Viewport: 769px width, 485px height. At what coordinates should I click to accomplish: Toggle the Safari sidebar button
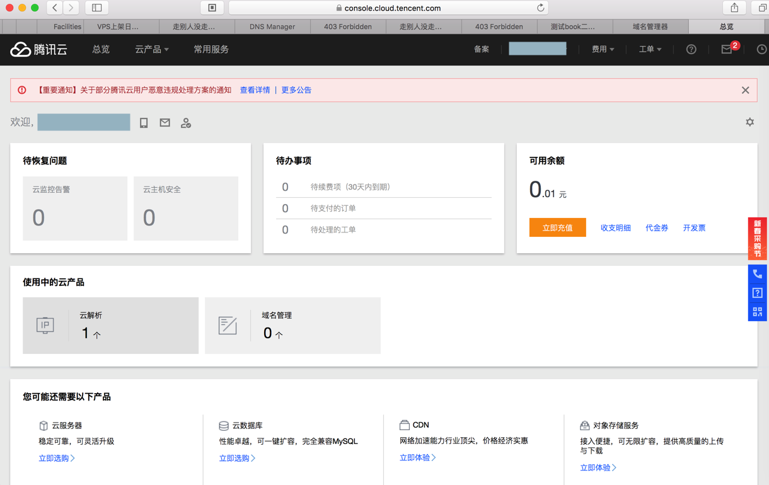click(97, 8)
